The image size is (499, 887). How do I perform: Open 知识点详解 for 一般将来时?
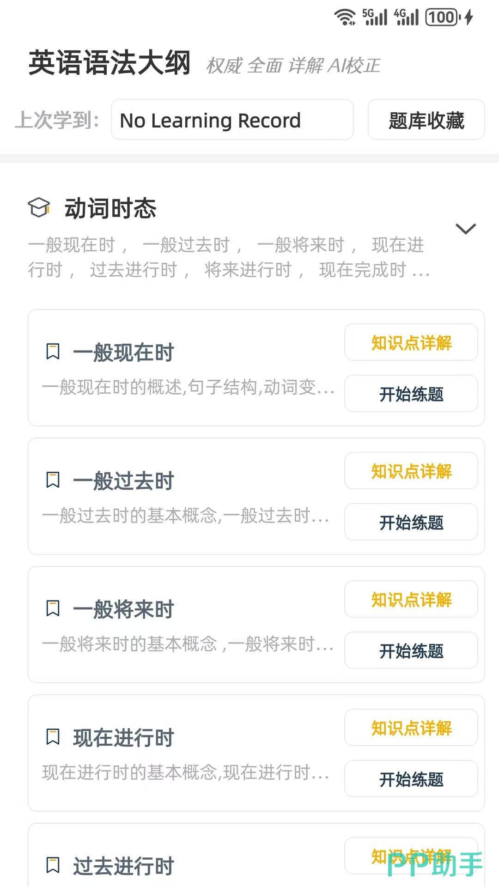(411, 599)
